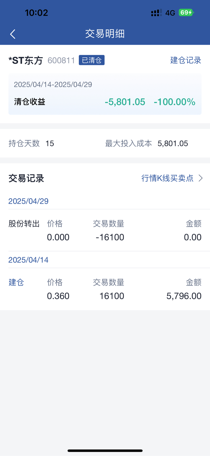Image resolution: width=210 pixels, height=456 pixels.
Task: Tap the 2025/04/14 date header
Action: click(28, 260)
